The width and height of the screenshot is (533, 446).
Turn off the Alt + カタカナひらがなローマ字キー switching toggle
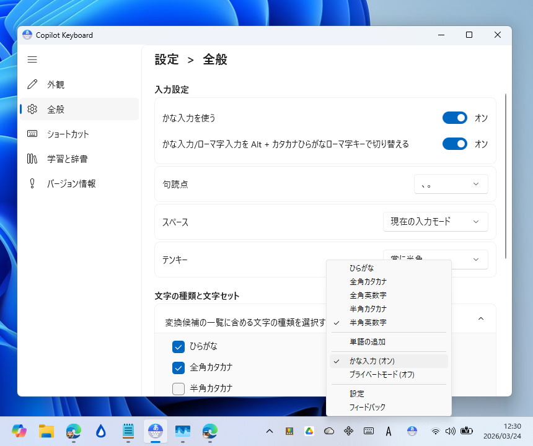coord(454,144)
